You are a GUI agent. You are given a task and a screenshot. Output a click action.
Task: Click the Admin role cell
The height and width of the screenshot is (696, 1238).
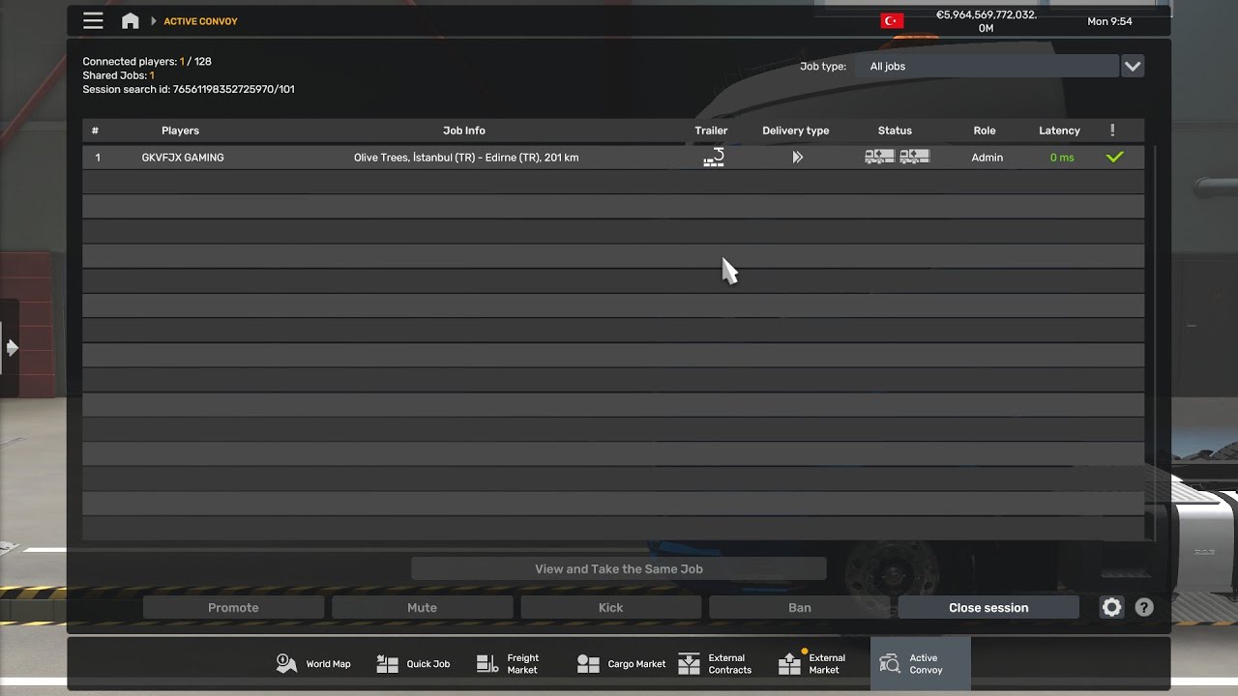987,158
